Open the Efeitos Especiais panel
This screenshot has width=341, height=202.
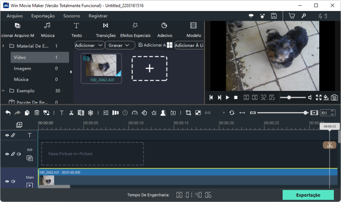point(135,30)
